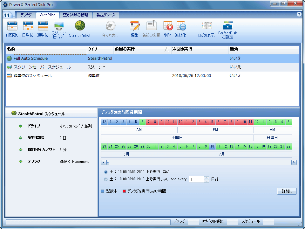Switch to the デフラグ tab

[x=26, y=15]
